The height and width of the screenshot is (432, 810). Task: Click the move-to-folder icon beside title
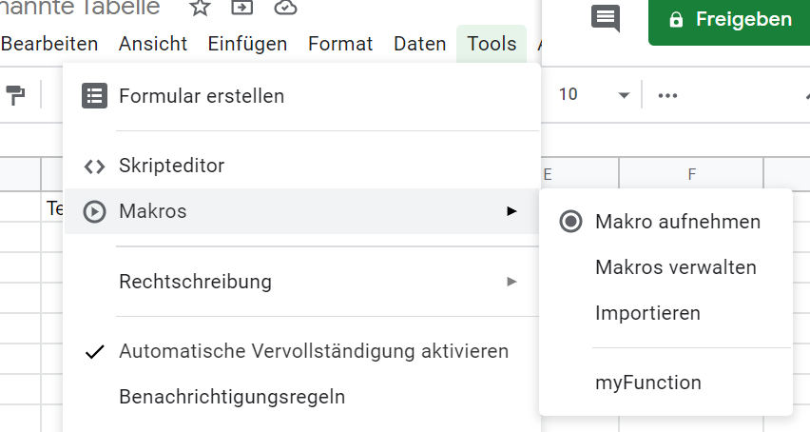(242, 8)
